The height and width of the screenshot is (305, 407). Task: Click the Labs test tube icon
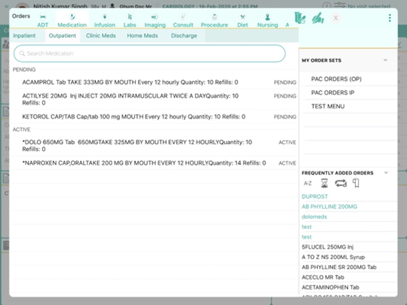pos(130,17)
